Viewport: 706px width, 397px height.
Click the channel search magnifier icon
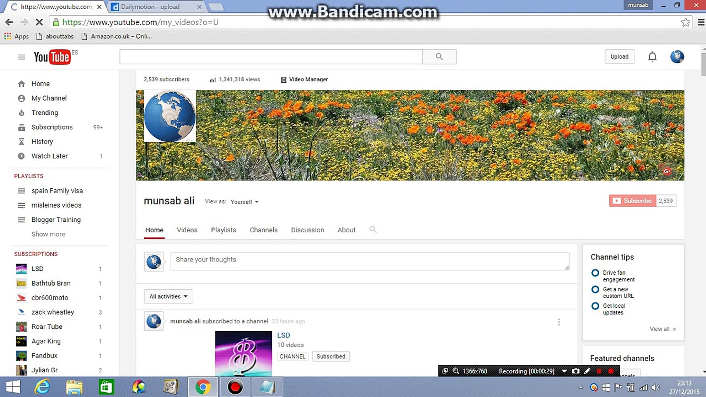click(x=372, y=229)
